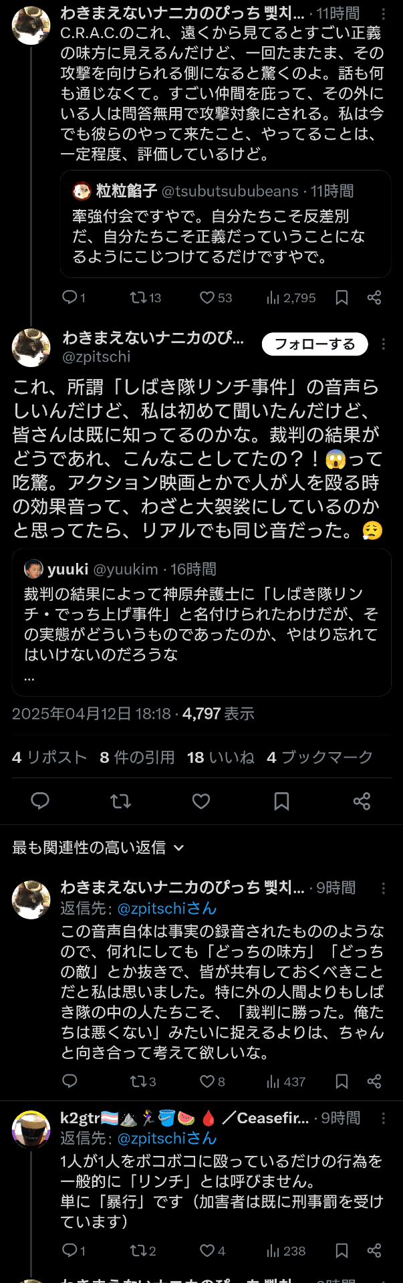Like the main zpitschi tweet

pyautogui.click(x=201, y=801)
